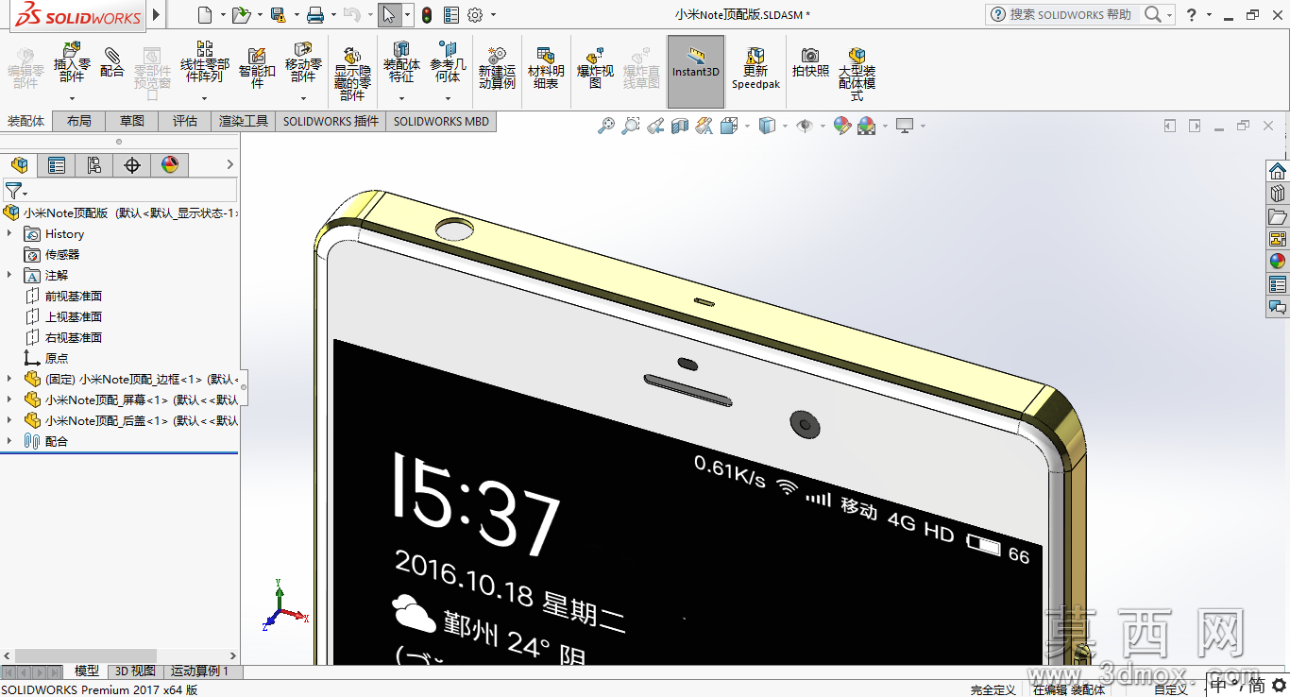This screenshot has width=1290, height=697.
Task: Click 显示隐藏的零部件 tool
Action: pyautogui.click(x=352, y=73)
